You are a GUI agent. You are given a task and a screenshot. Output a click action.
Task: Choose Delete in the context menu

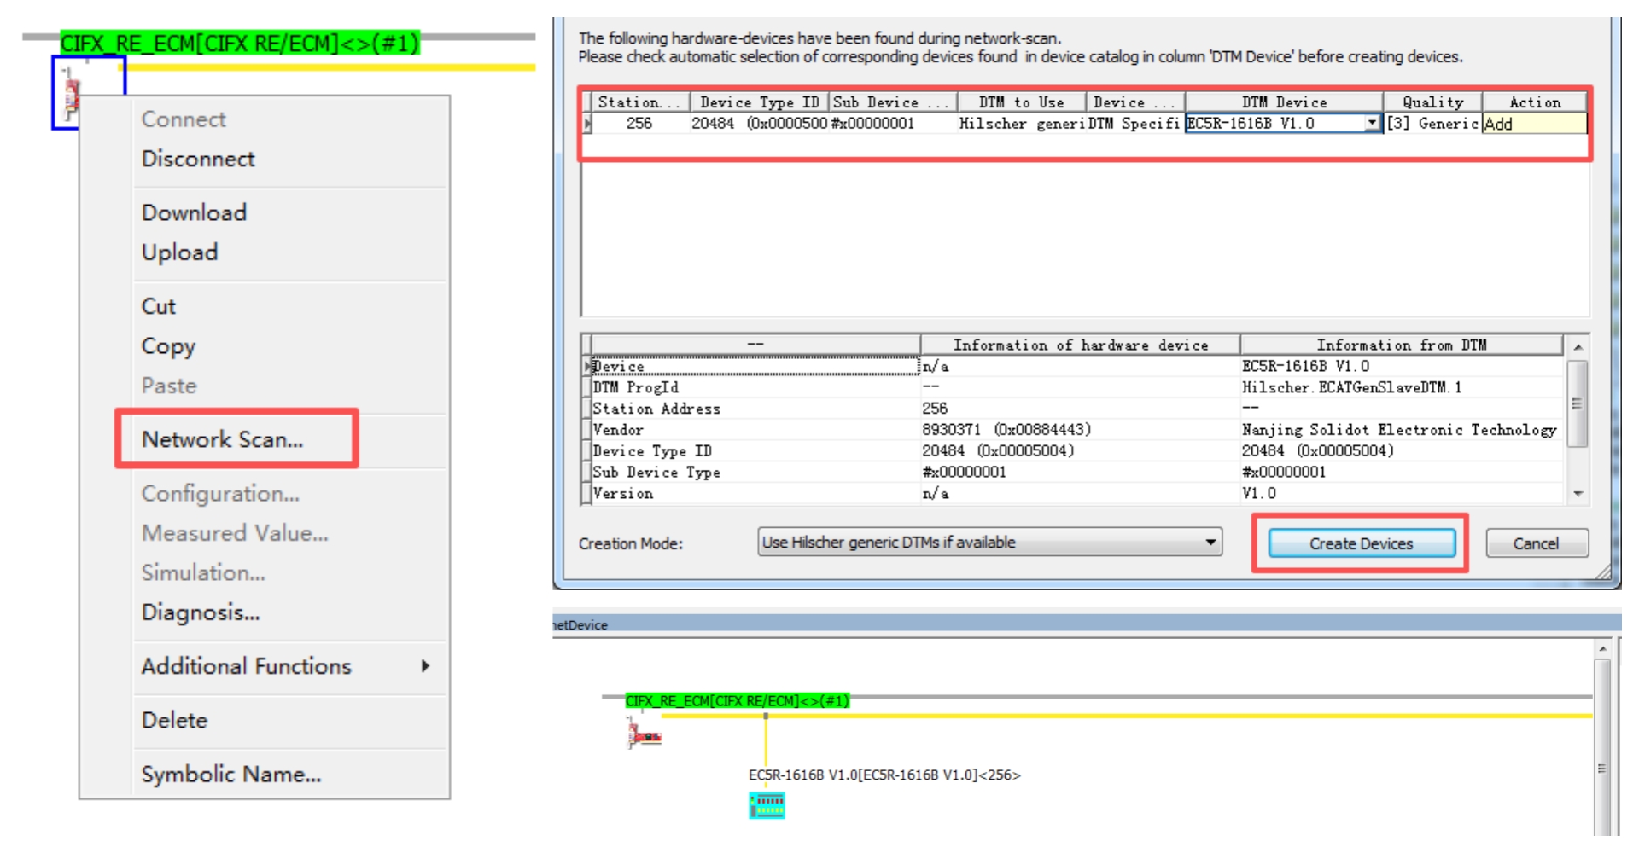[174, 720]
